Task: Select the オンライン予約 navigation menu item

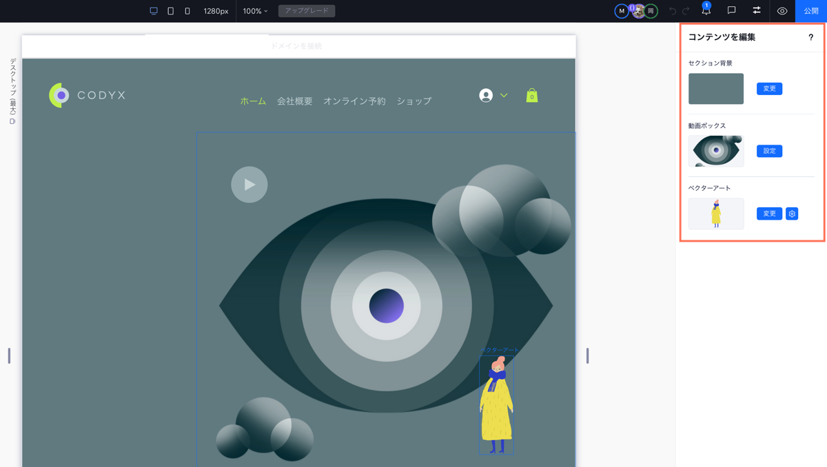Action: click(354, 101)
